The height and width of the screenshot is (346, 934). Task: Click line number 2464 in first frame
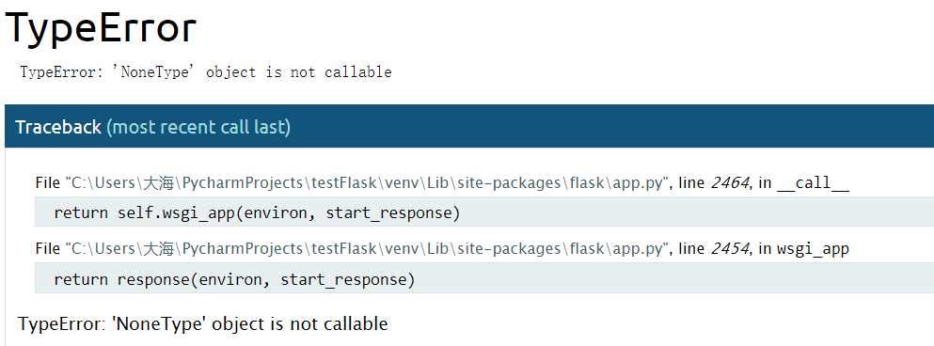tap(729, 182)
